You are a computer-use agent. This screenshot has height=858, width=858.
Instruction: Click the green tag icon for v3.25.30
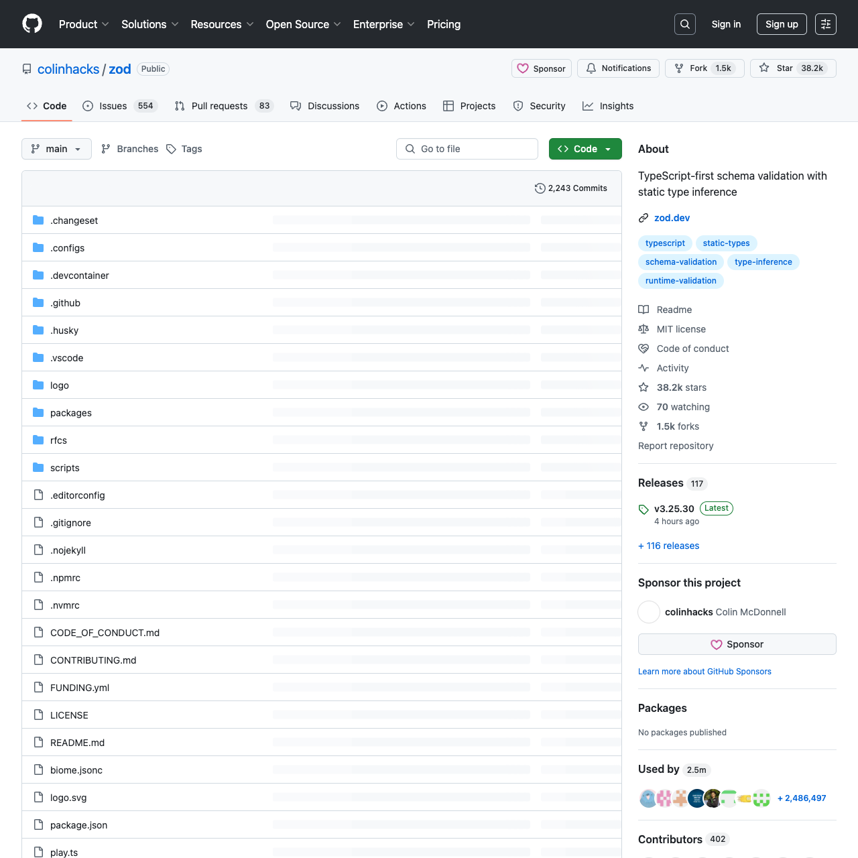tap(643, 509)
